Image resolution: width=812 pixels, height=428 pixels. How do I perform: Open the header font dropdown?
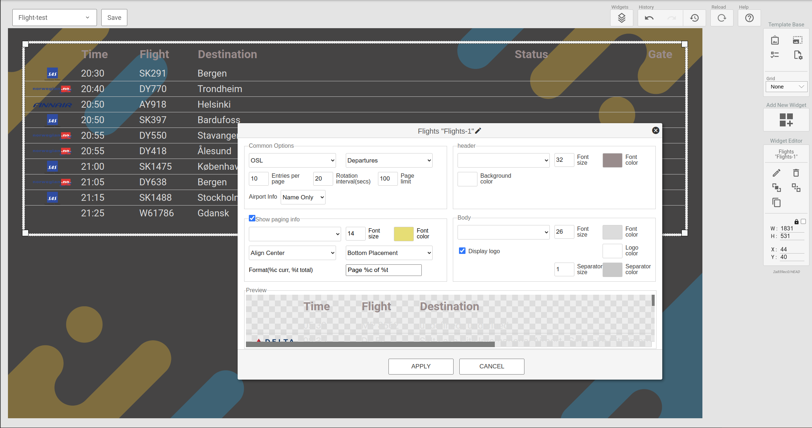point(503,160)
